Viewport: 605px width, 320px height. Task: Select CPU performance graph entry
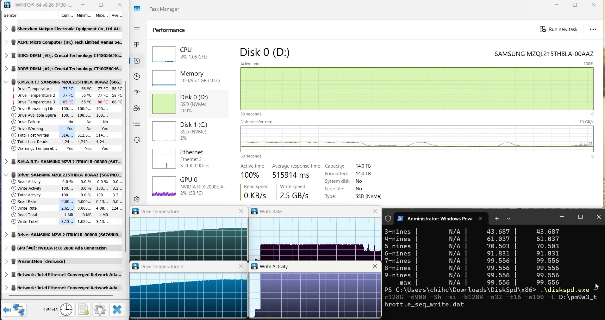pos(189,54)
